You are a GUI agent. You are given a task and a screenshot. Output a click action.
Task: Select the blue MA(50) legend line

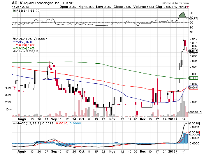tap(14, 42)
